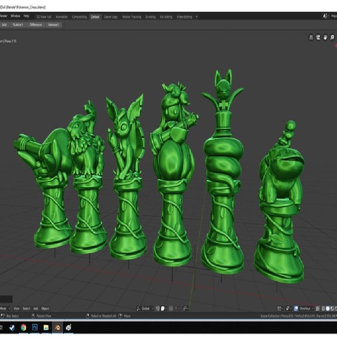Screen dimensions: 337x337
Task: Open the scene selector icon in top bar
Action: (x=325, y=16)
